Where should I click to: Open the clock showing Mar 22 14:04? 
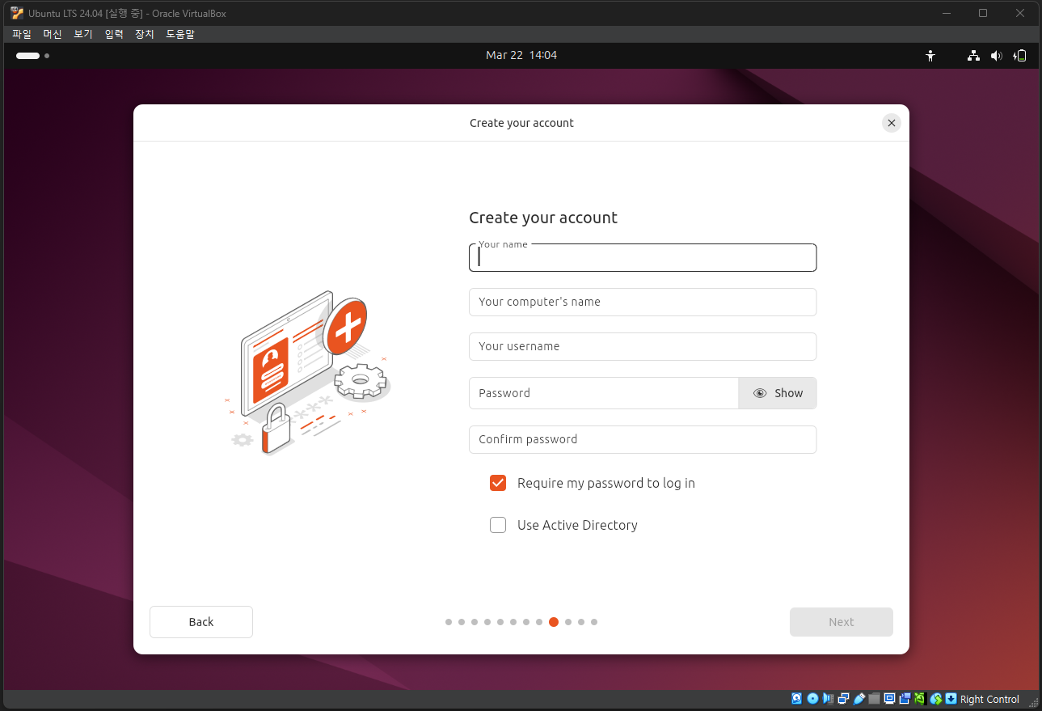point(521,55)
